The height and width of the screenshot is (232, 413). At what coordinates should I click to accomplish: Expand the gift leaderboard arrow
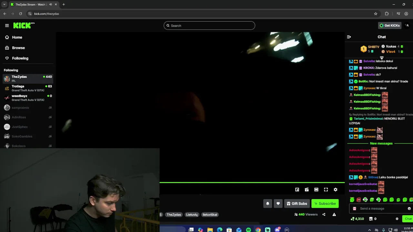(382, 58)
